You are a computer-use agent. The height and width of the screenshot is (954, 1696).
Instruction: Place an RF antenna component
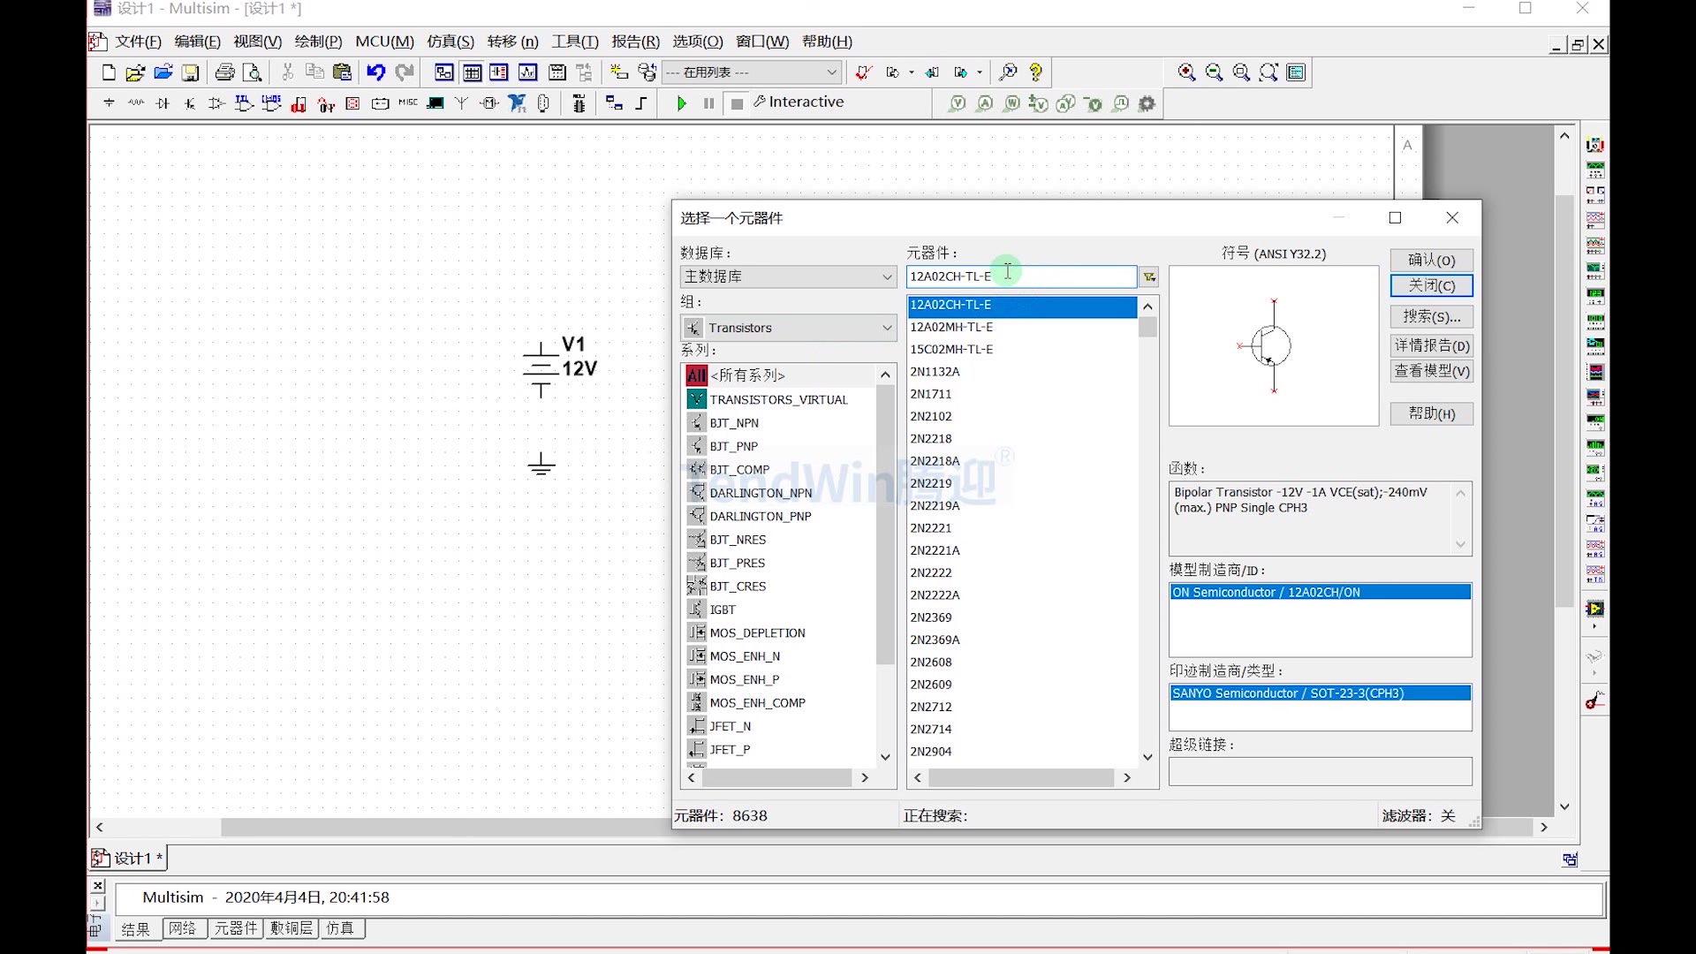462,103
